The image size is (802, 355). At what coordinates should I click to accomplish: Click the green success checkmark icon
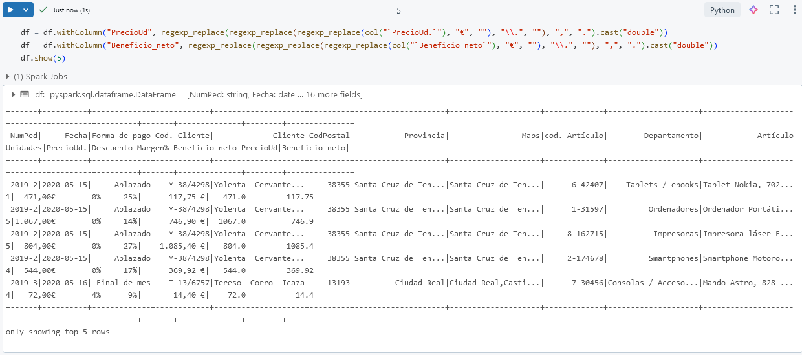tap(43, 10)
